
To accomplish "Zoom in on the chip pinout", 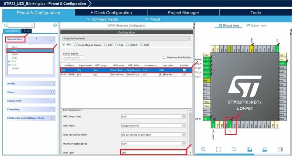I will point(203,150).
